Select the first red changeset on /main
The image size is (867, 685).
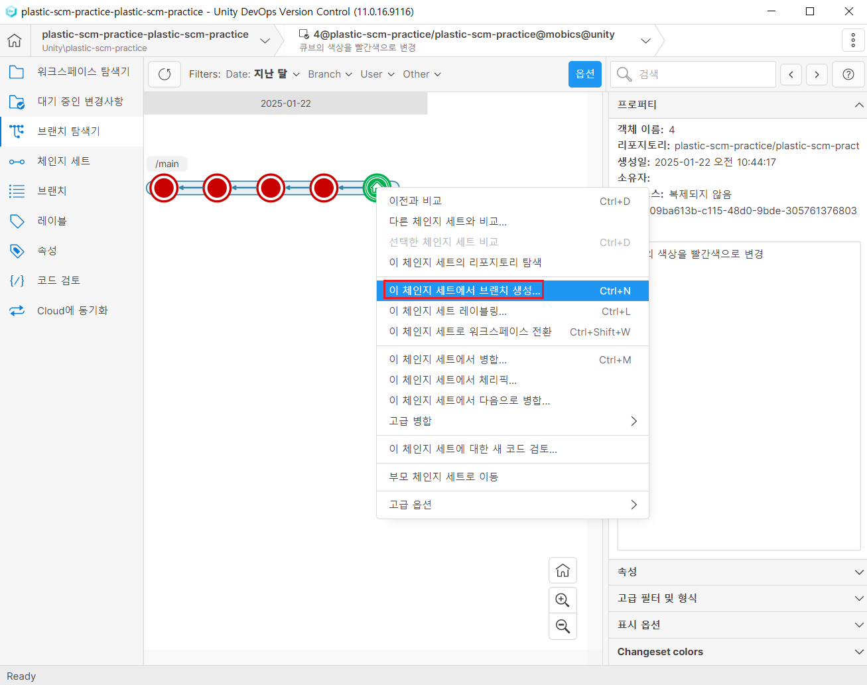(164, 188)
